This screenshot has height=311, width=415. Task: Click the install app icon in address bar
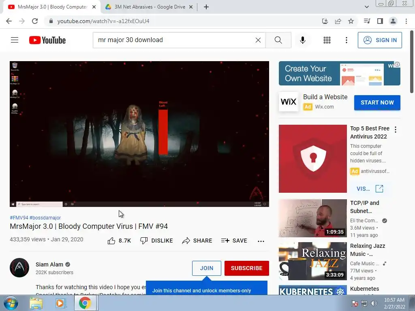pos(325,21)
